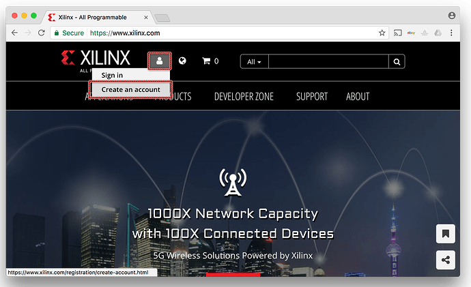Choose Create an account
Viewport: 471px width, 287px height.
130,89
